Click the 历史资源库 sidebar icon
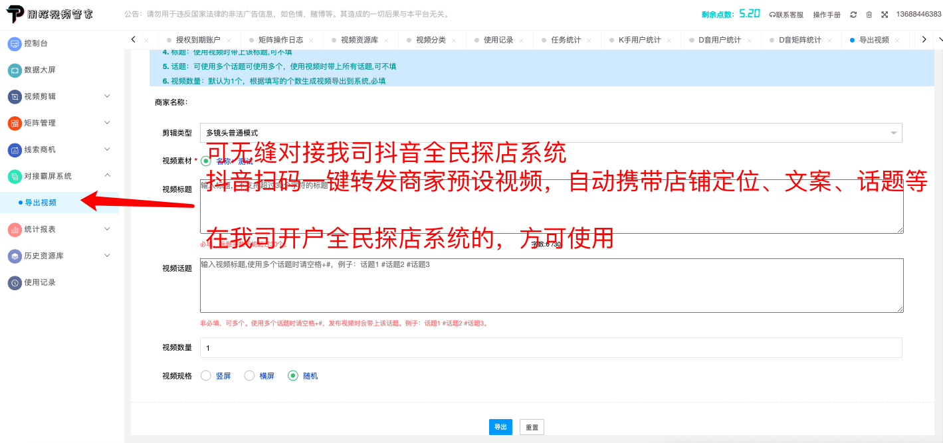This screenshot has height=443, width=943. [15, 256]
